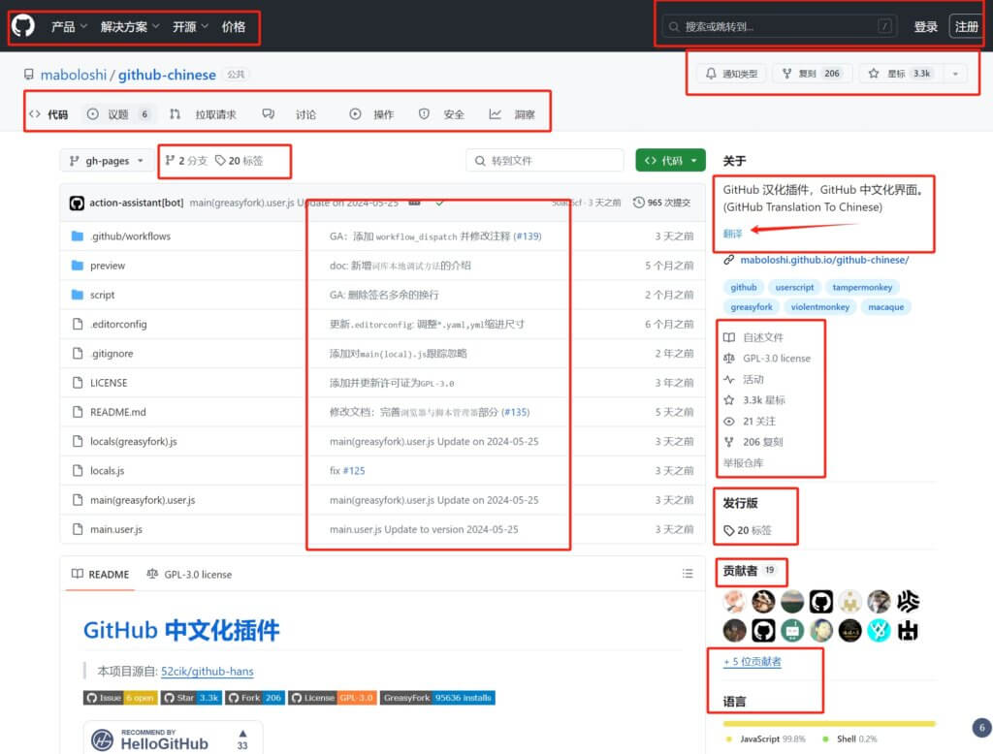Open the maboloshi owner profile link
Image resolution: width=993 pixels, height=754 pixels.
[74, 75]
